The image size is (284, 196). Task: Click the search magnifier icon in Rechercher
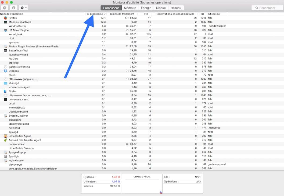257,8
